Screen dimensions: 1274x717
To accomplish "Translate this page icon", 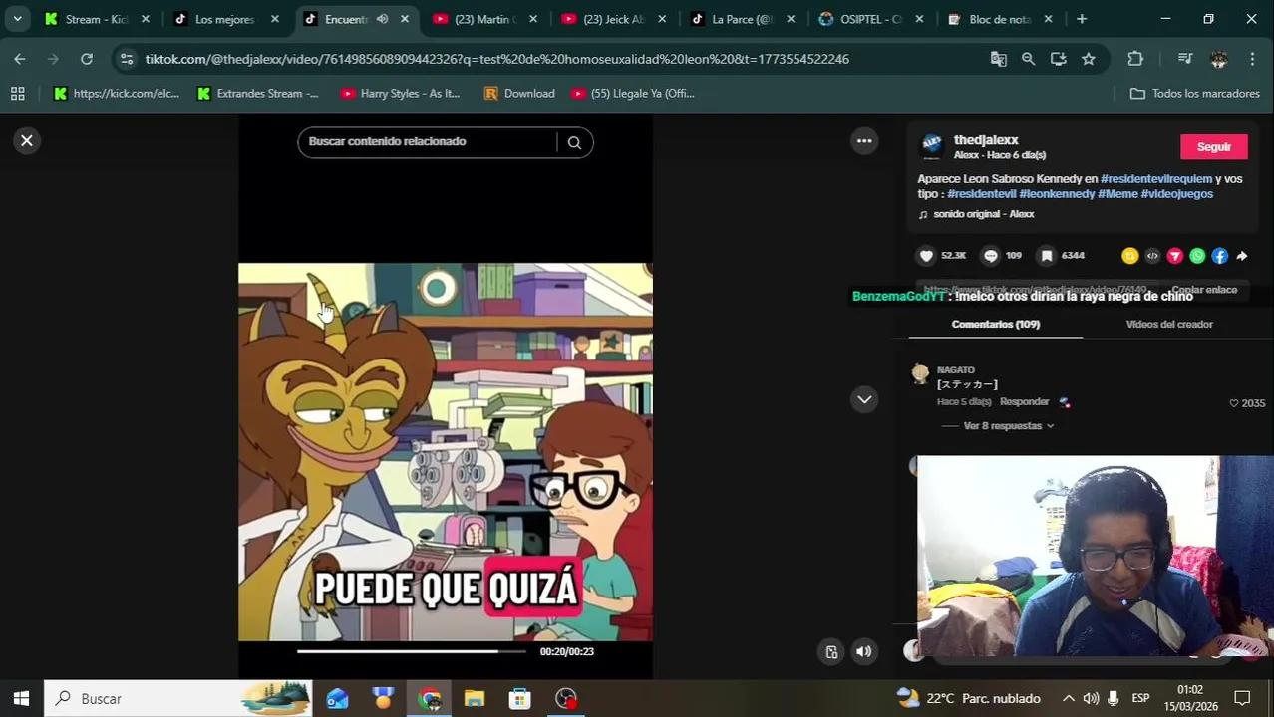I will click(x=998, y=59).
